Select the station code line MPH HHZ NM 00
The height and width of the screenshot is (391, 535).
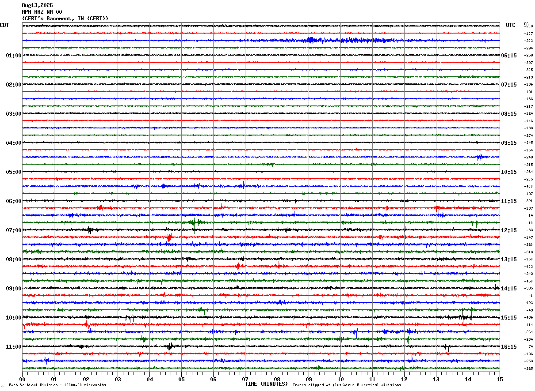[42, 12]
